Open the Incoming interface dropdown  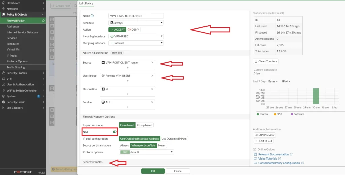136,36
